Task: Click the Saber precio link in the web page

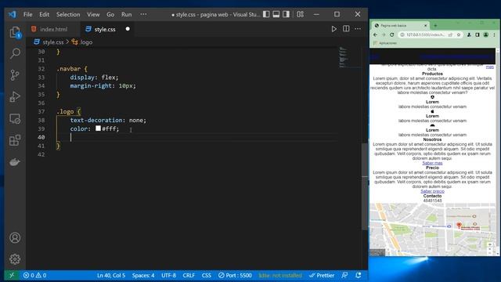Action: (x=432, y=191)
